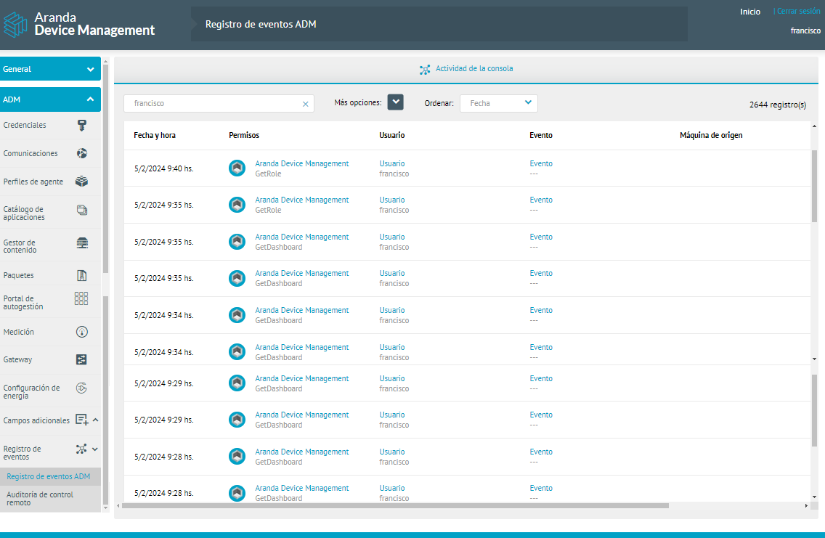Click the Evento column header
Viewport: 825px width, 538px height.
541,135
